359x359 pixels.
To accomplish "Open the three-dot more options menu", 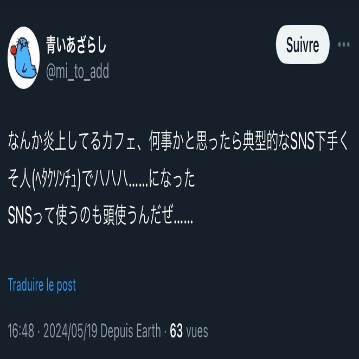I will tap(344, 44).
